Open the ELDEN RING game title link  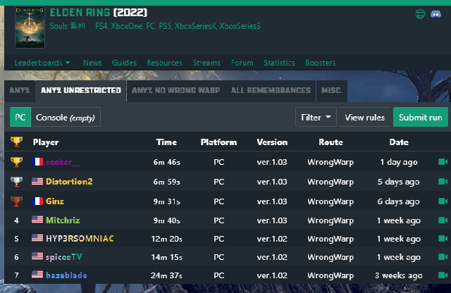(80, 13)
